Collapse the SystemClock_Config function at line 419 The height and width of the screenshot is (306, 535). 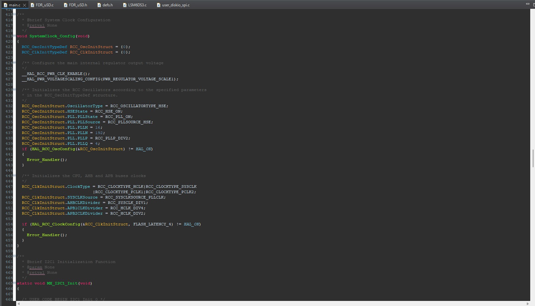(x=14, y=36)
